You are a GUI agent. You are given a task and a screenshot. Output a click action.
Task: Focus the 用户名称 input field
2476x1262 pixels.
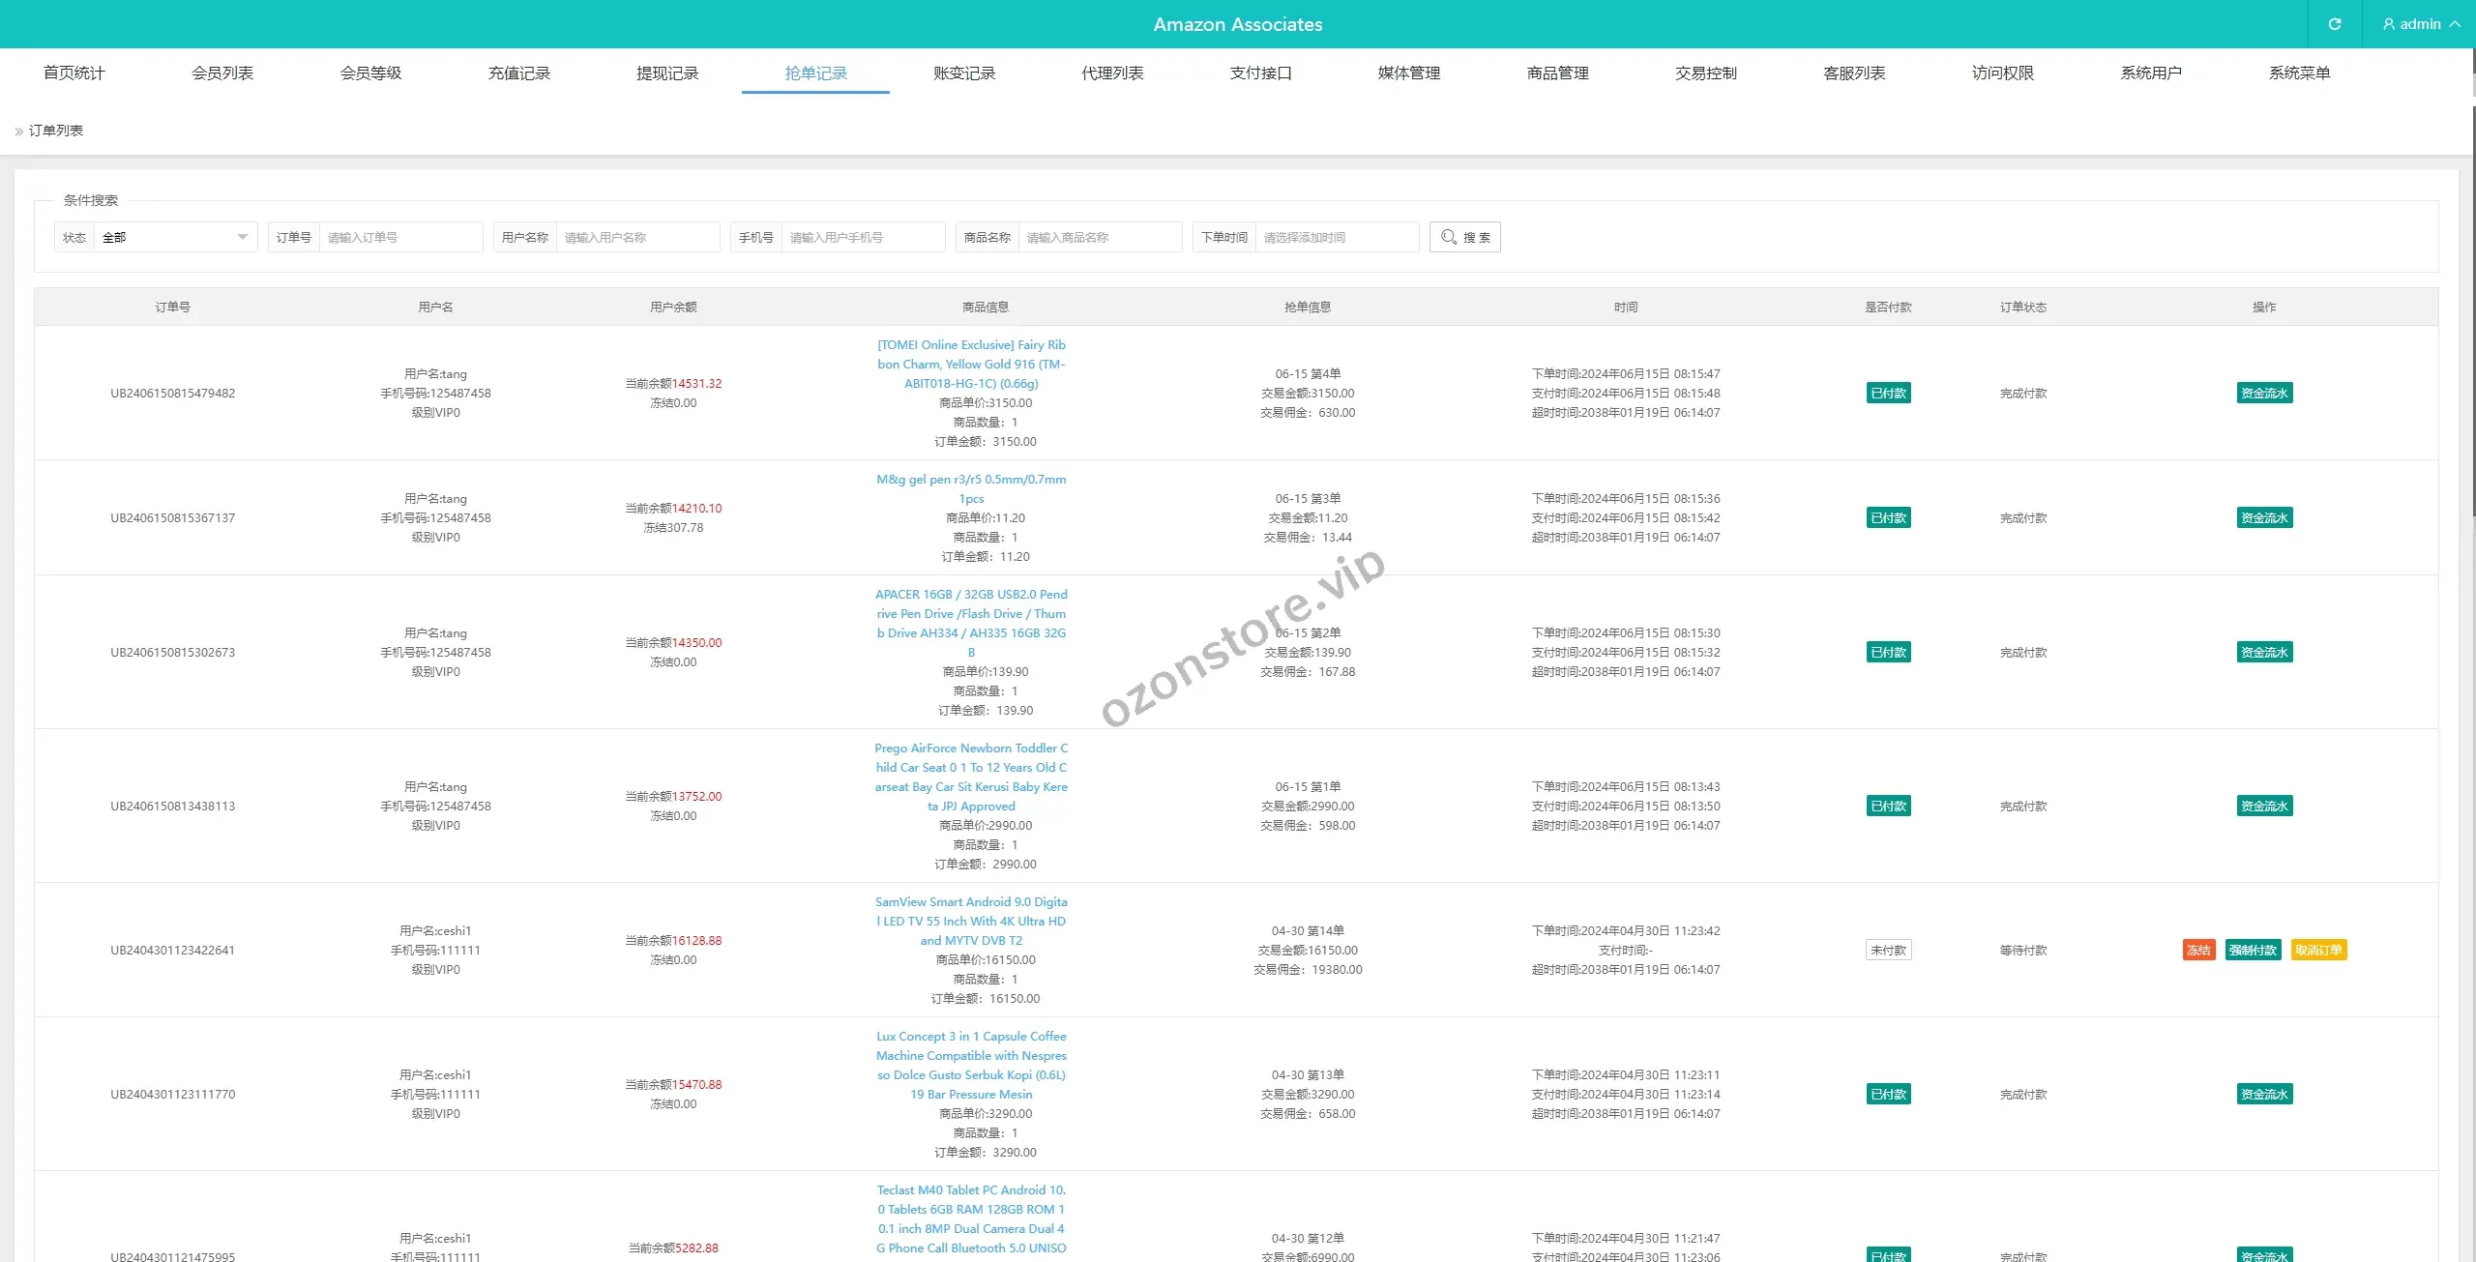(x=636, y=237)
